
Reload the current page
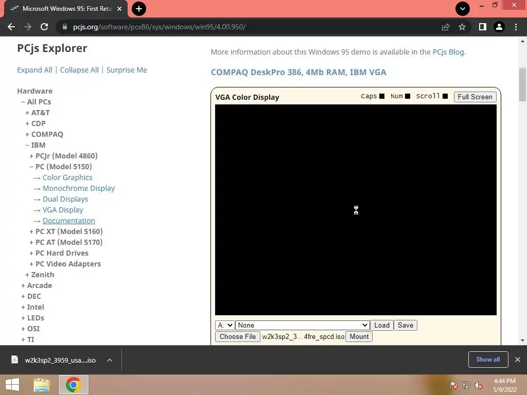[x=44, y=27]
